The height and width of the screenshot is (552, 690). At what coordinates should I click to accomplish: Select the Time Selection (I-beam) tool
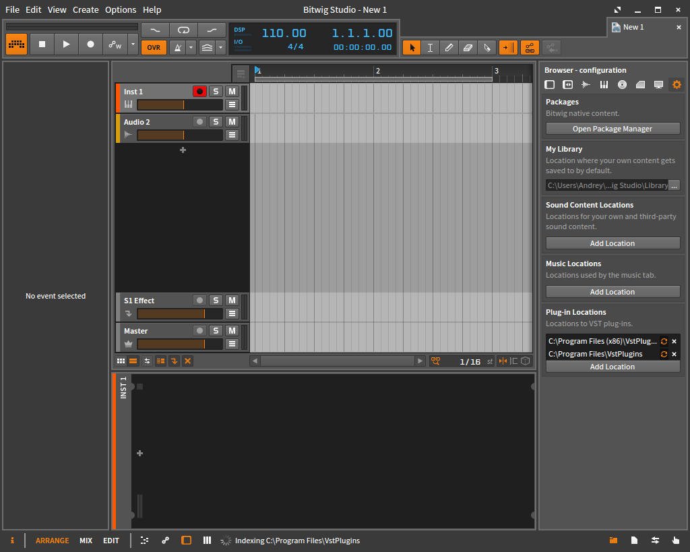pyautogui.click(x=431, y=48)
